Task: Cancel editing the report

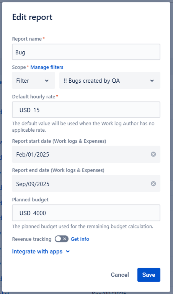Action: (120, 275)
